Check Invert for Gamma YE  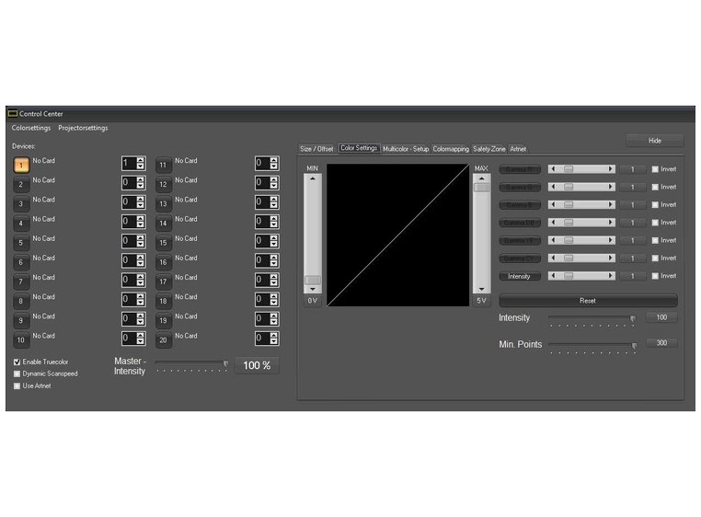click(655, 240)
